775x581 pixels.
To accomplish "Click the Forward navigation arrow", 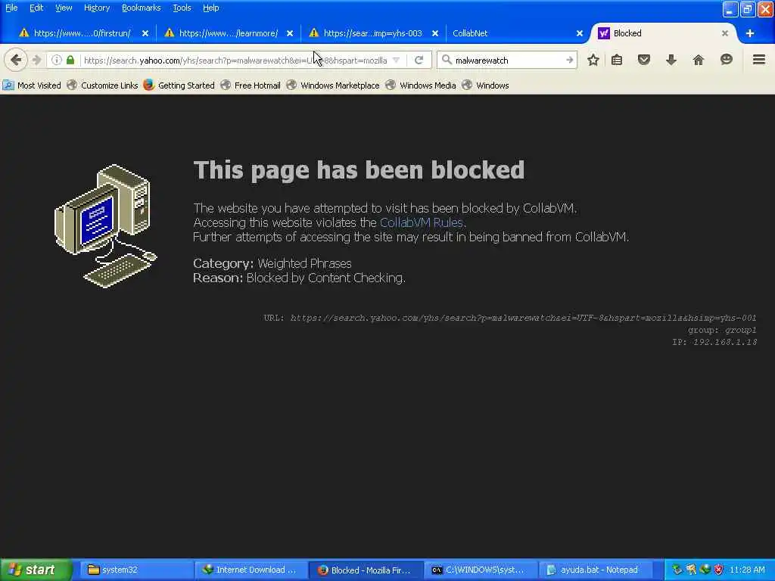I will click(x=36, y=61).
